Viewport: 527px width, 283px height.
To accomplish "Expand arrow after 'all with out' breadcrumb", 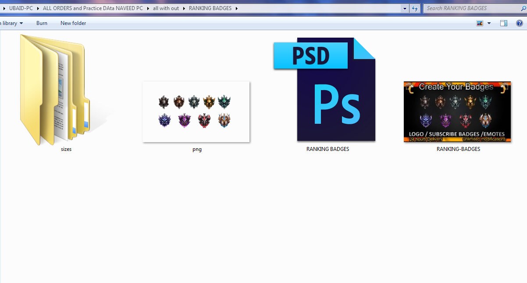I will coord(184,8).
